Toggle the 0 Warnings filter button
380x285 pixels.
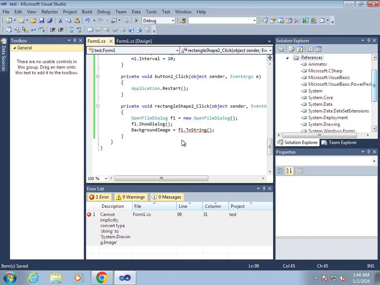(x=131, y=197)
